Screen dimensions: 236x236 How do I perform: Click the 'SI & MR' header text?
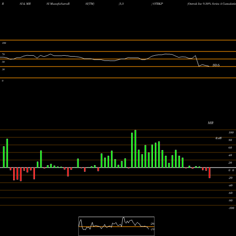click(25, 4)
